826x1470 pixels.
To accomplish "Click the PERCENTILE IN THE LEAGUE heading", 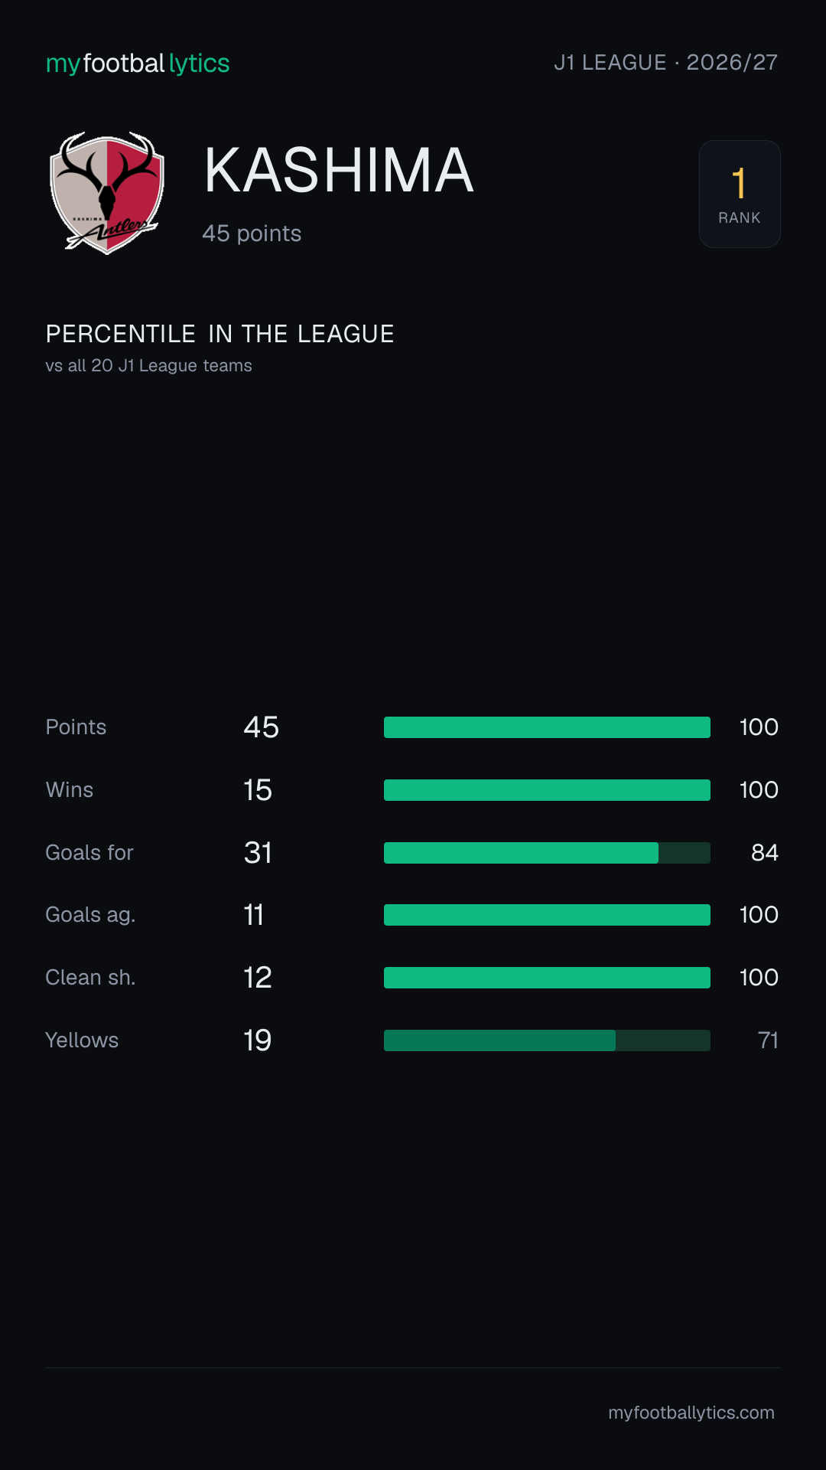I will pos(220,334).
